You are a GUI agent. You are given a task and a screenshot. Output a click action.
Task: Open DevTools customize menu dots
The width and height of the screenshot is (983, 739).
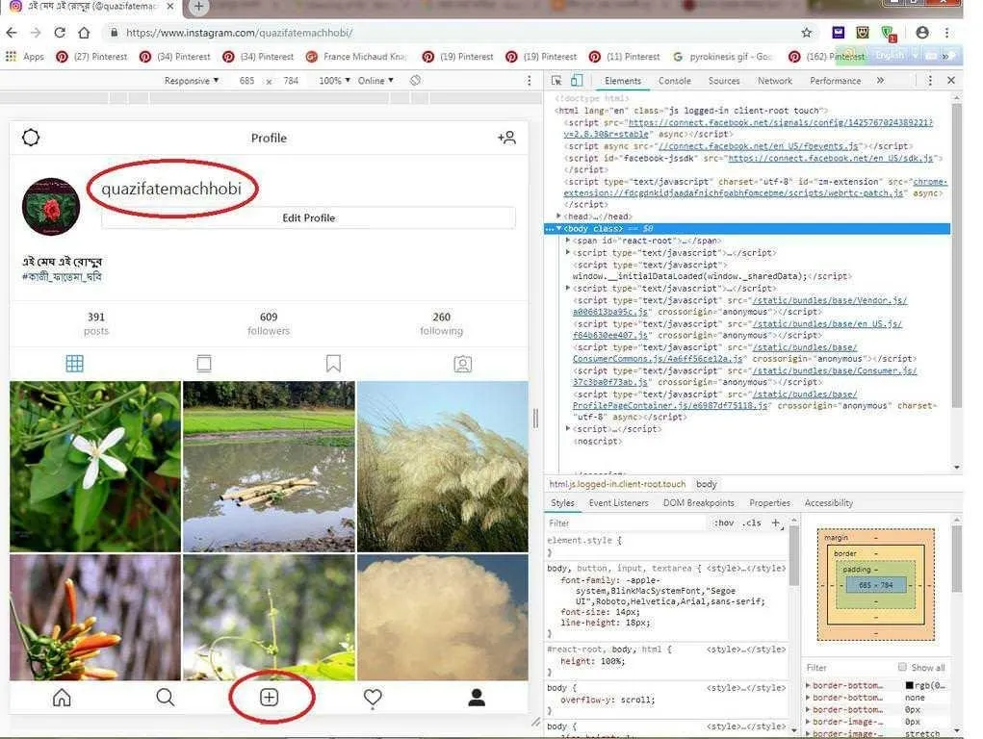coord(930,81)
